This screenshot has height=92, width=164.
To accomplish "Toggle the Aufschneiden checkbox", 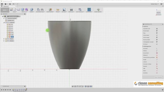I will [x=157, y=35].
